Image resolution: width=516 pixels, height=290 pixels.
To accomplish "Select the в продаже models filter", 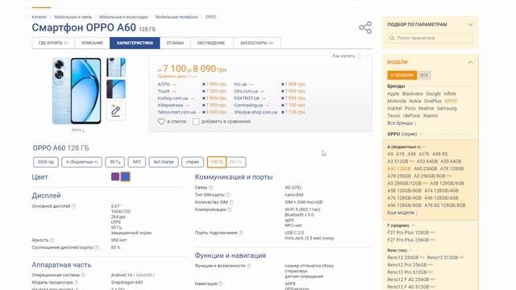I will (402, 75).
